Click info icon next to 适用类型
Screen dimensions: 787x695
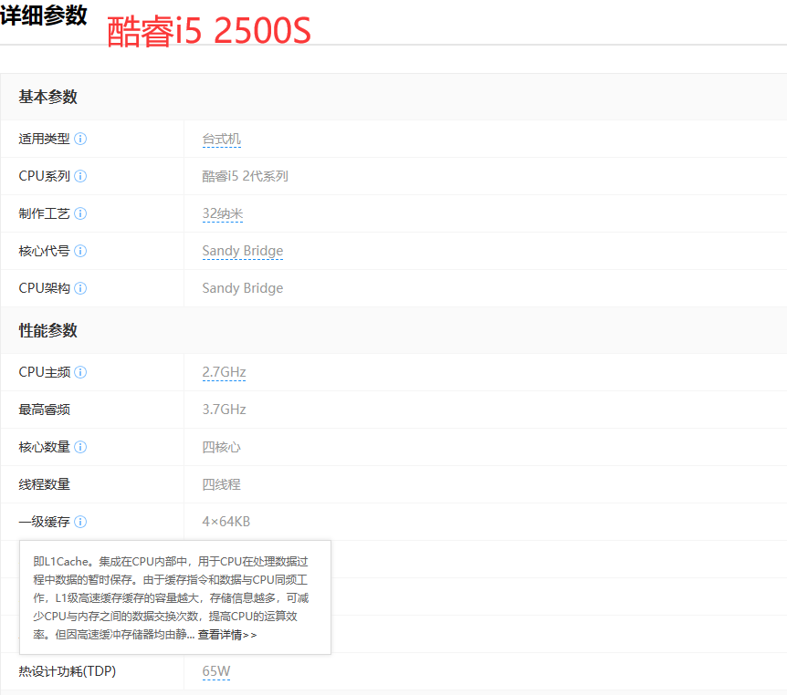click(80, 139)
